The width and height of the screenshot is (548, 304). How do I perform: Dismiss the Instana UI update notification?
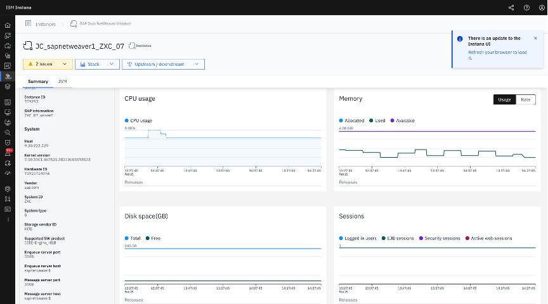tap(535, 38)
